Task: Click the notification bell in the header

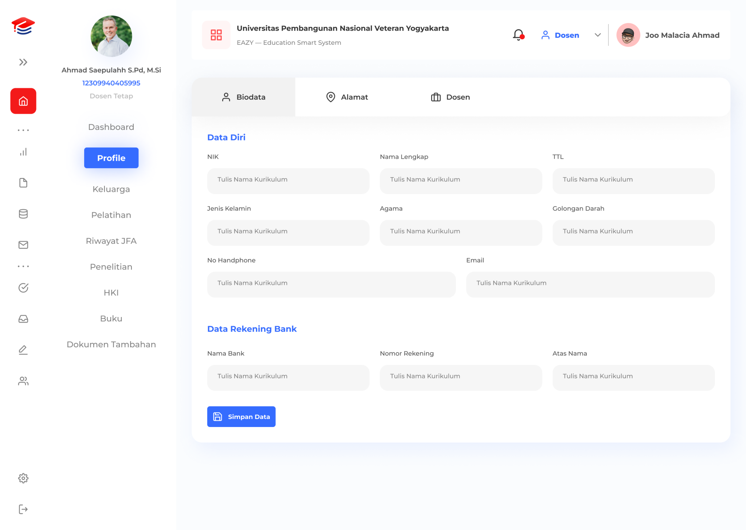Action: [x=518, y=35]
